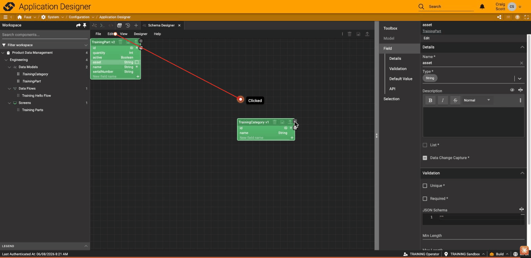Open Training Hello Flow item
This screenshot has height=258, width=531.
point(37,96)
